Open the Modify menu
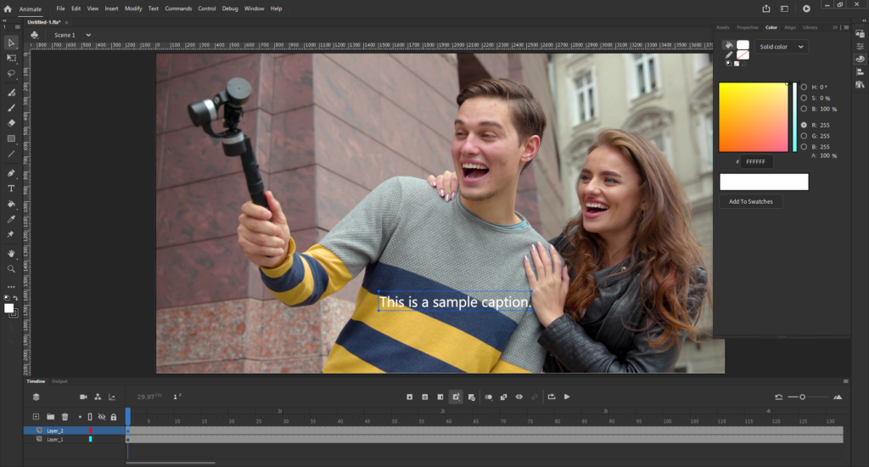 (133, 8)
